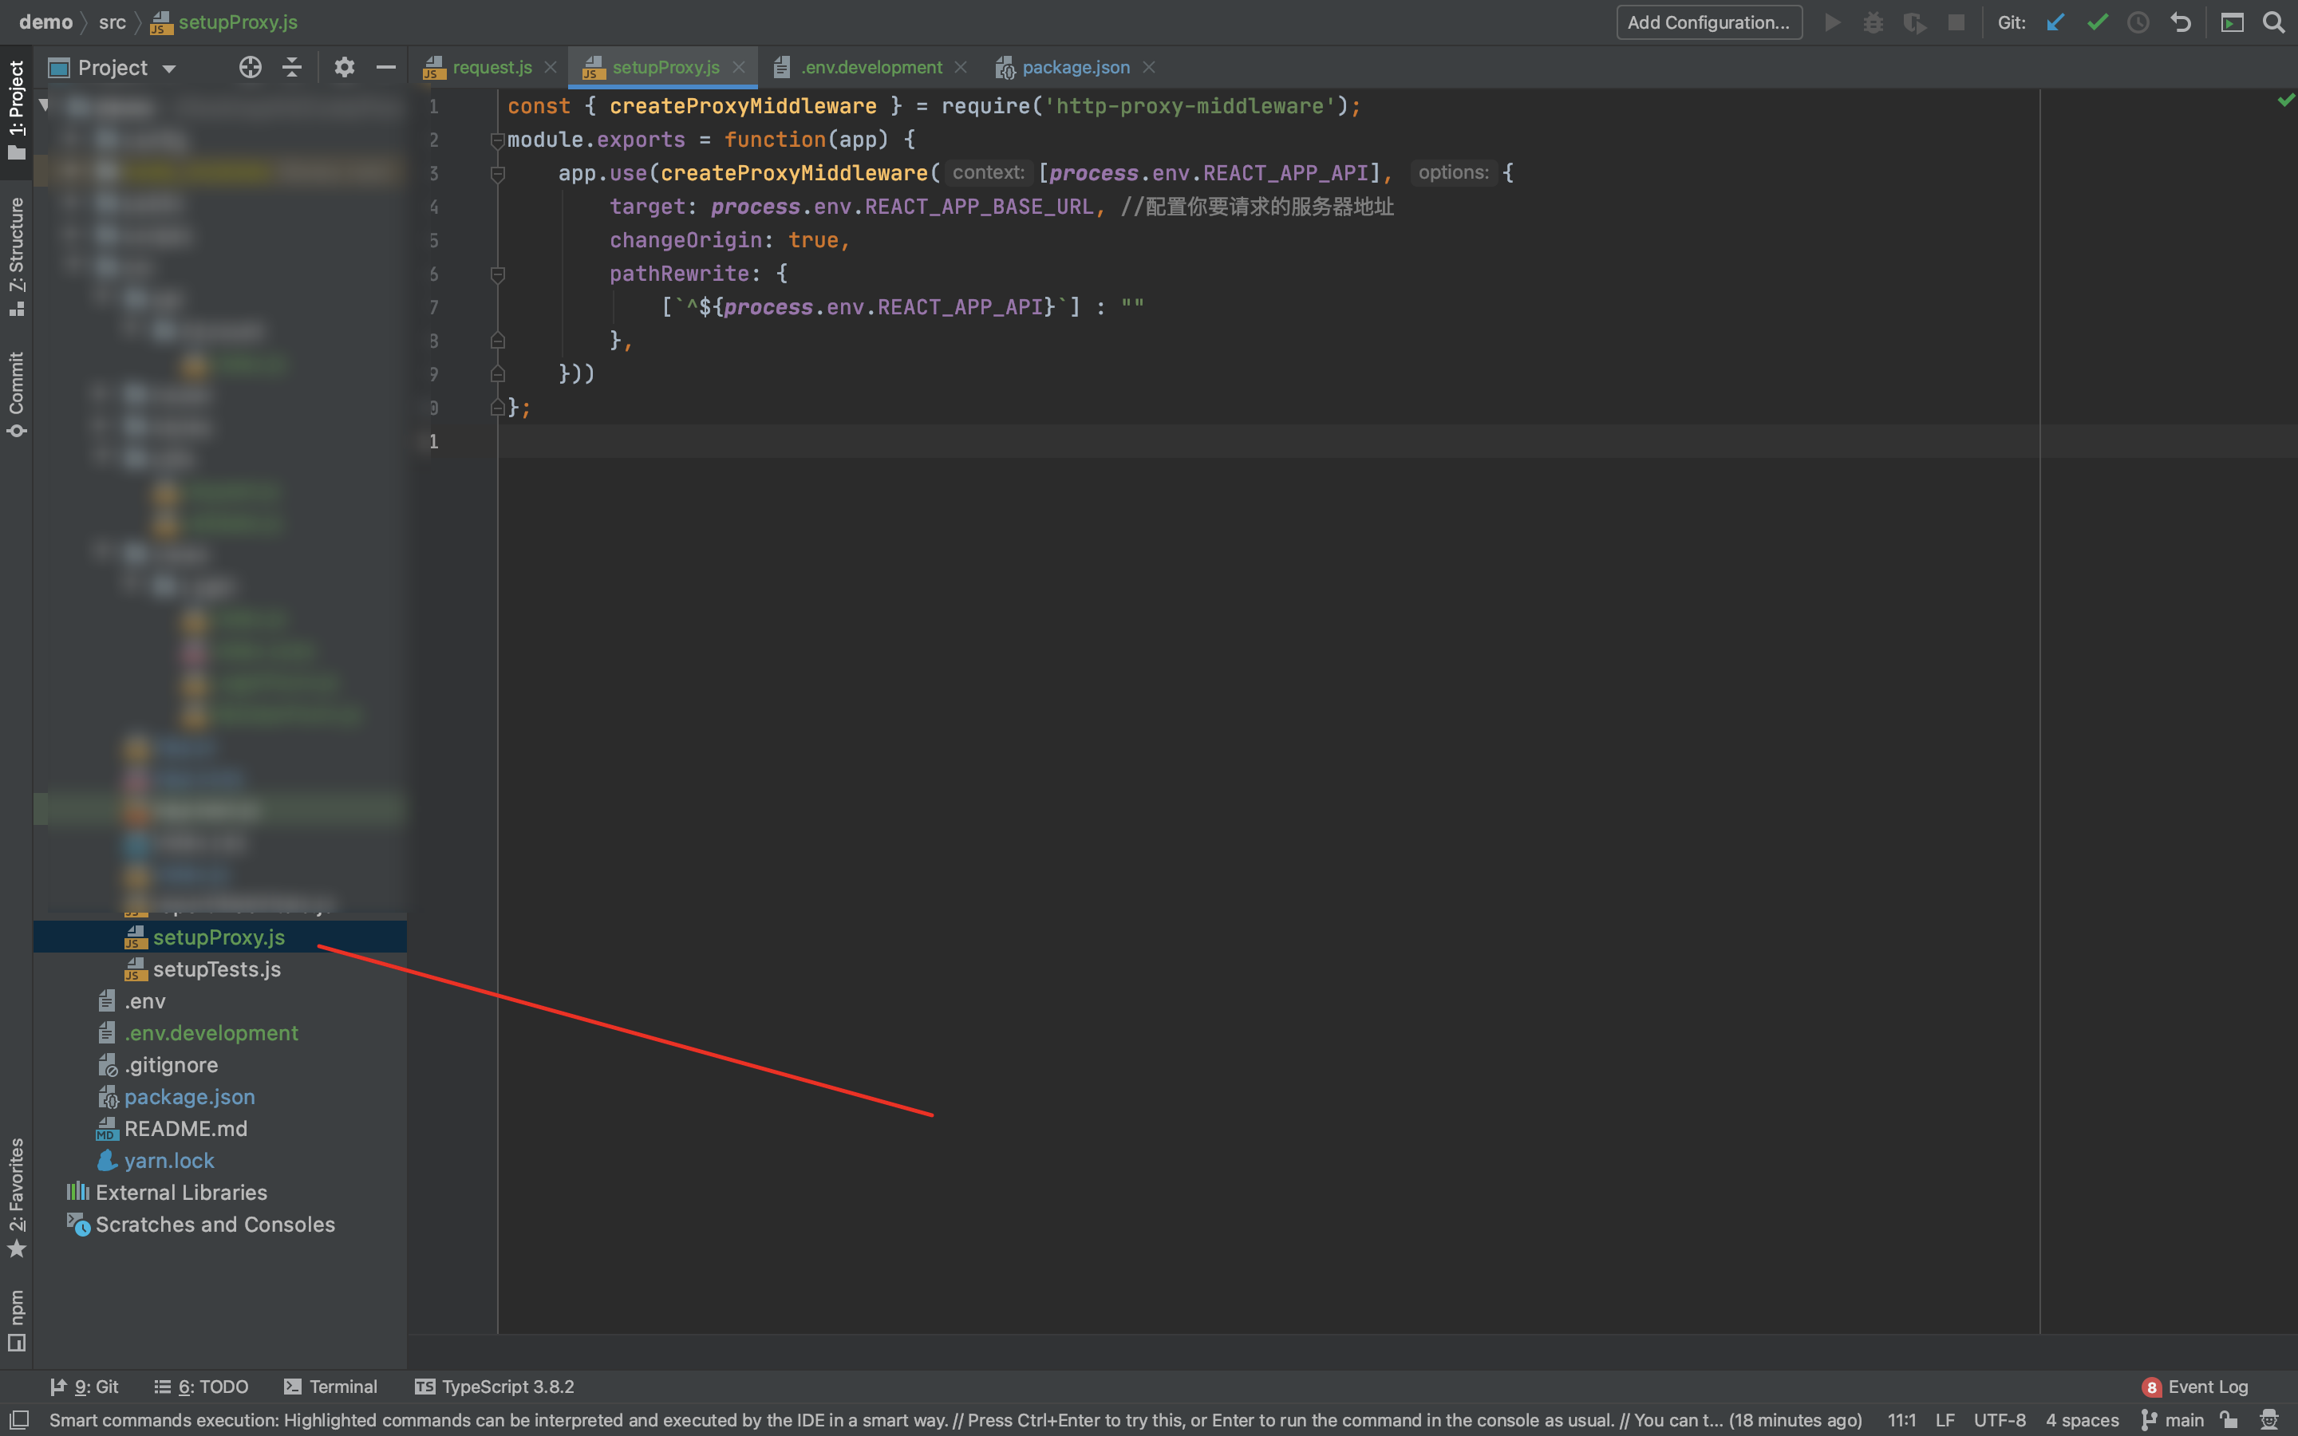
Task: Click the IDE inspector hector icon
Action: (x=2270, y=1420)
